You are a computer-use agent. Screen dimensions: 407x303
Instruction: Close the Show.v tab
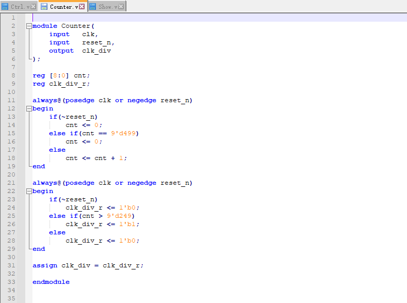(x=121, y=7)
